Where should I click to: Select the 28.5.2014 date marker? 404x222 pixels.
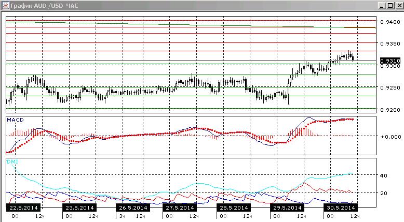(x=234, y=208)
